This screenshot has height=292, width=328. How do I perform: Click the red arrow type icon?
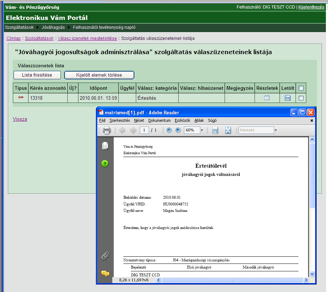21,97
